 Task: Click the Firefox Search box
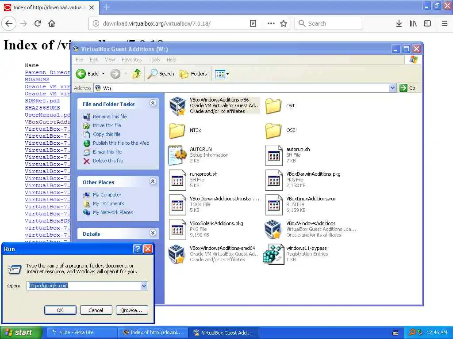click(x=328, y=23)
